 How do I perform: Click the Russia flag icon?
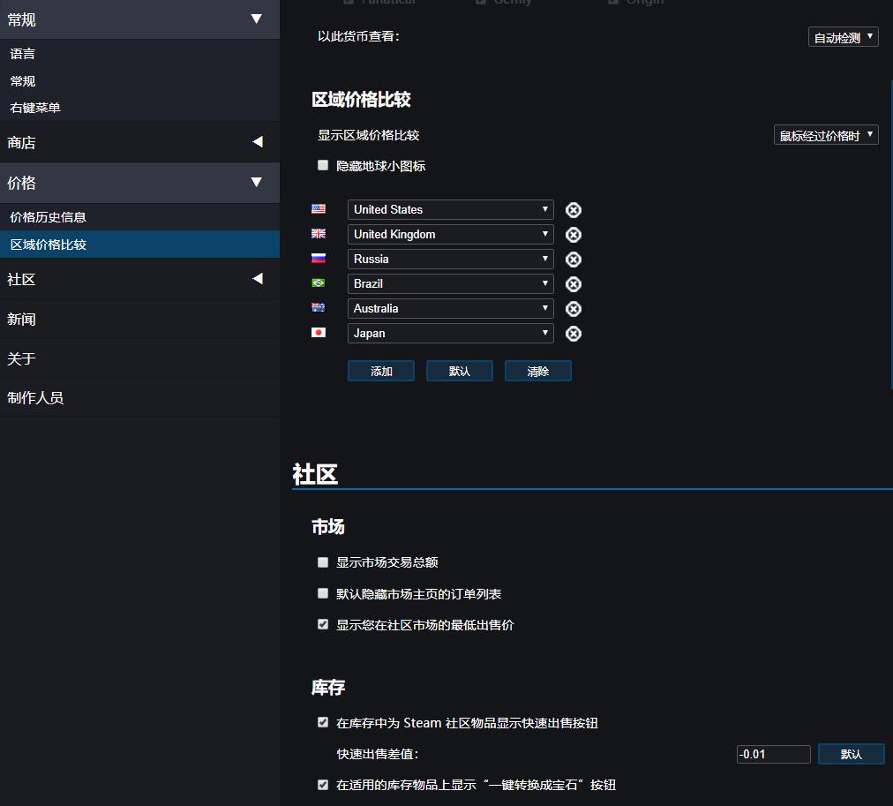[x=319, y=259]
